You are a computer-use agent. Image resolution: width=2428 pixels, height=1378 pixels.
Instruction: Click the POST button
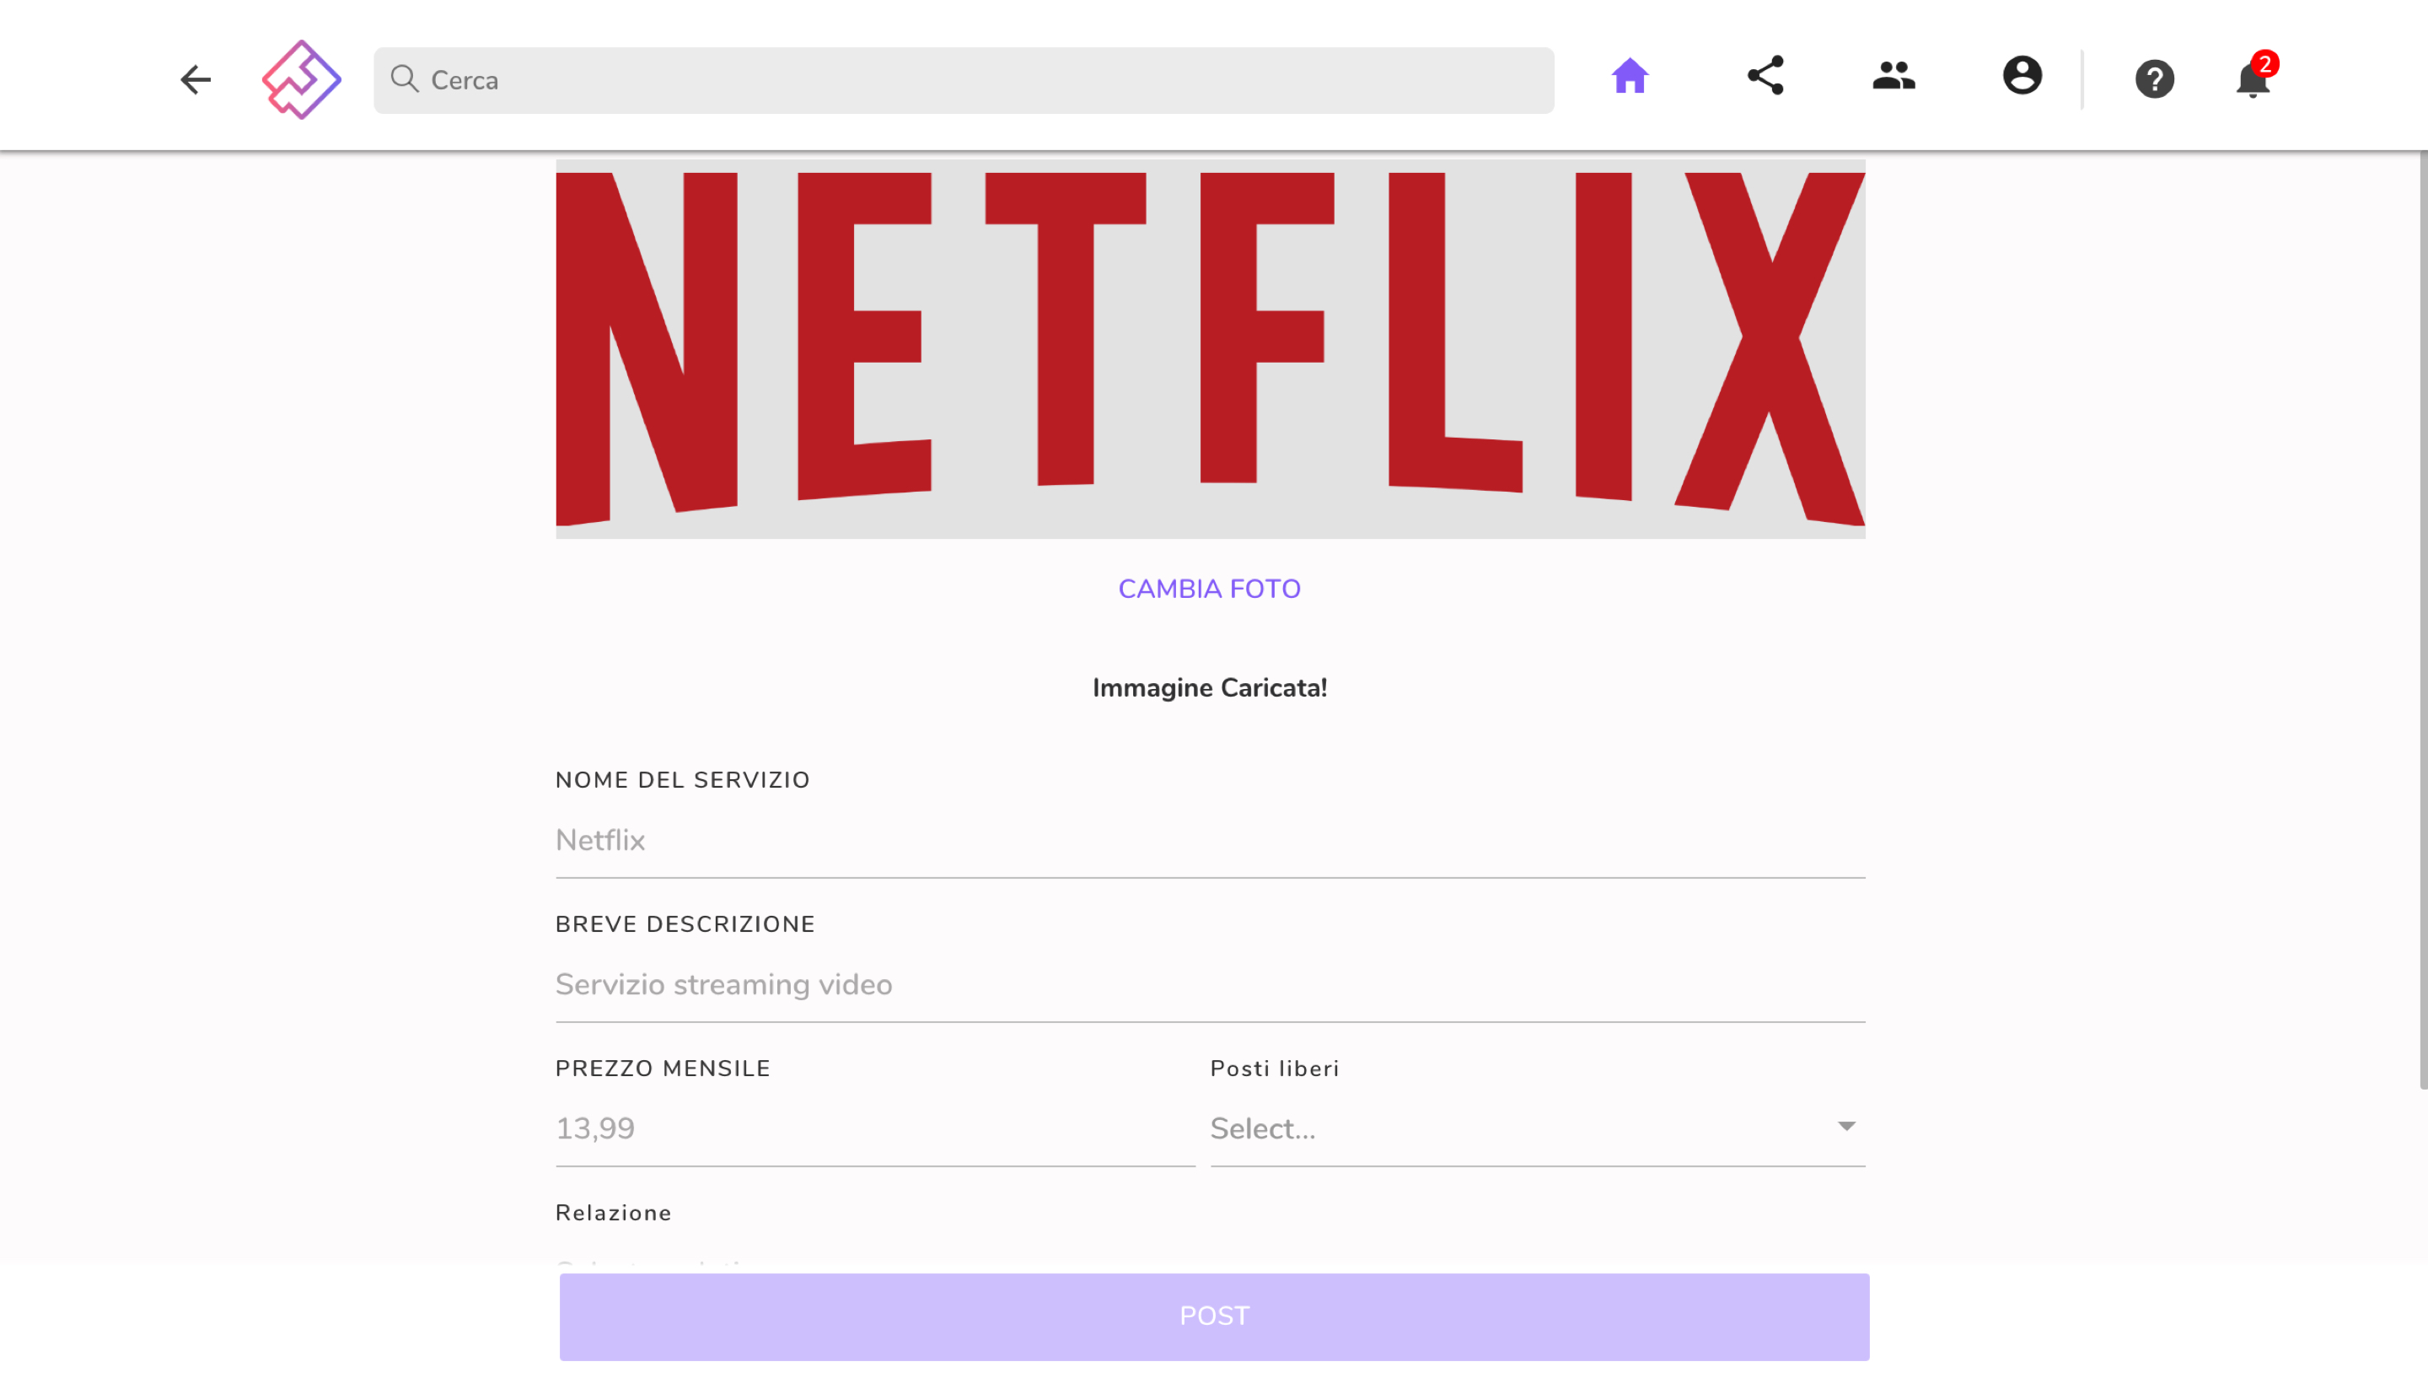tap(1213, 1316)
